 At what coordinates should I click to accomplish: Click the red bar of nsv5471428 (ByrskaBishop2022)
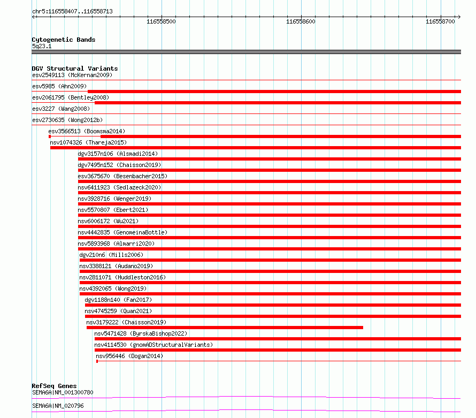coord(278,339)
